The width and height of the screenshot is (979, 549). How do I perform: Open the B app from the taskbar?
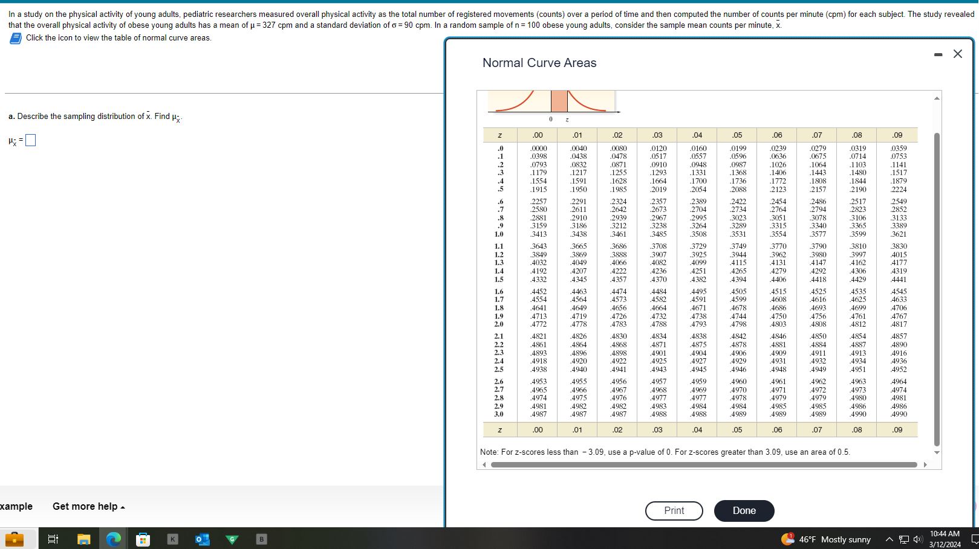click(x=261, y=539)
